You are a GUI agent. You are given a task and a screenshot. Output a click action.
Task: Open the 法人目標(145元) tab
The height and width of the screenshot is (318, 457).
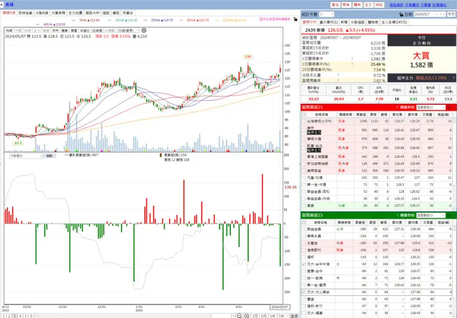click(394, 22)
